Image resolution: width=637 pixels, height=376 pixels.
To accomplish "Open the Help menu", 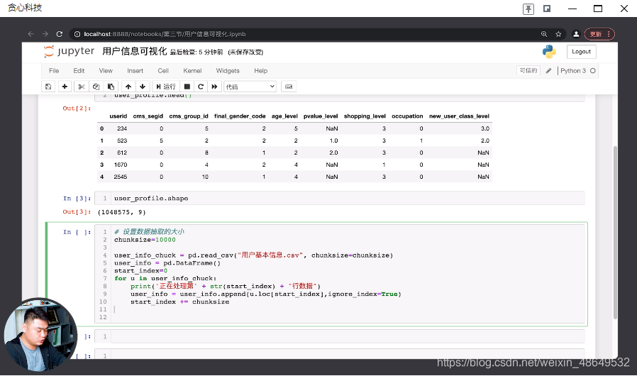I will [x=261, y=71].
